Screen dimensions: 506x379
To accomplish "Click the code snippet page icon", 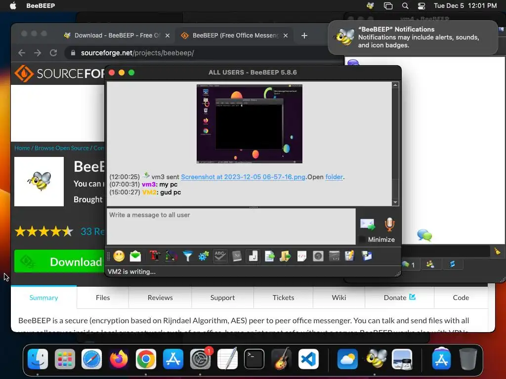I will (302, 256).
